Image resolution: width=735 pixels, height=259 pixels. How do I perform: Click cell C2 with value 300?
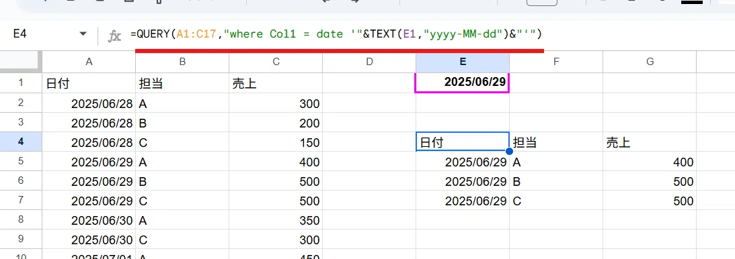[276, 103]
